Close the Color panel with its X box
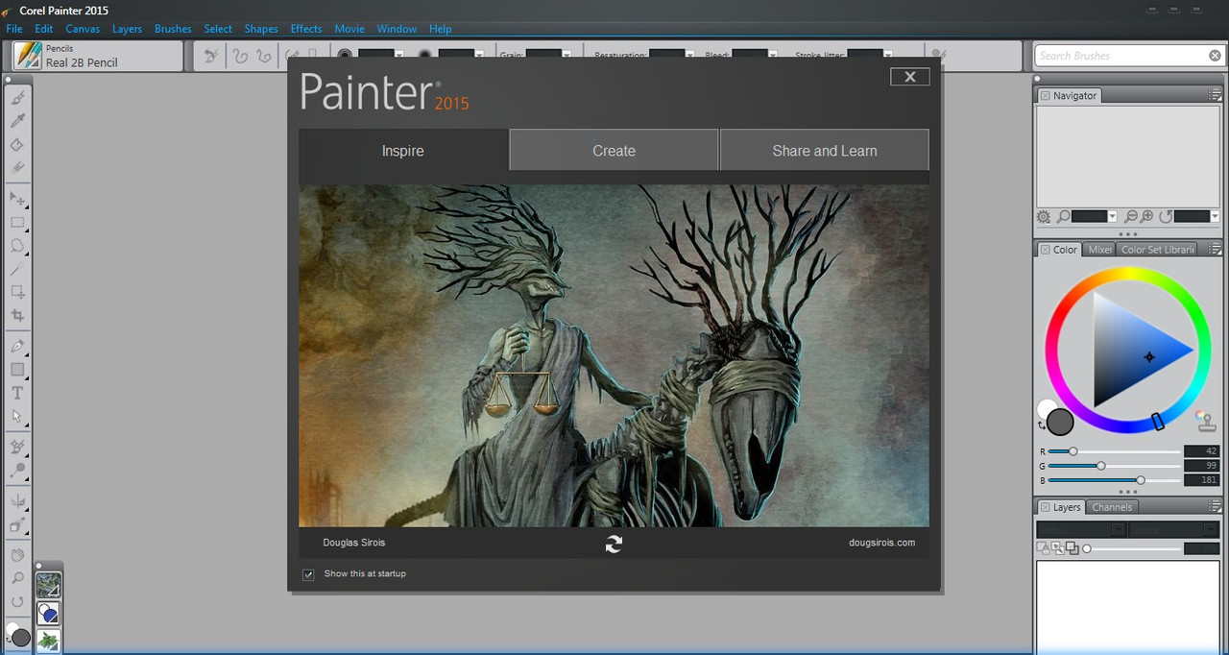This screenshot has width=1229, height=655. coord(1045,250)
